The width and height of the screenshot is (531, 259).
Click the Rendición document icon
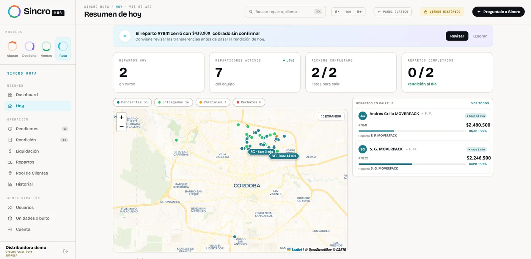click(x=10, y=140)
